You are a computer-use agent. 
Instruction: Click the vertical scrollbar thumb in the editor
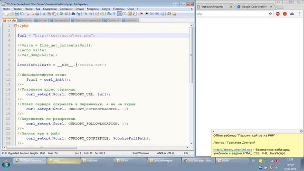click(x=191, y=55)
